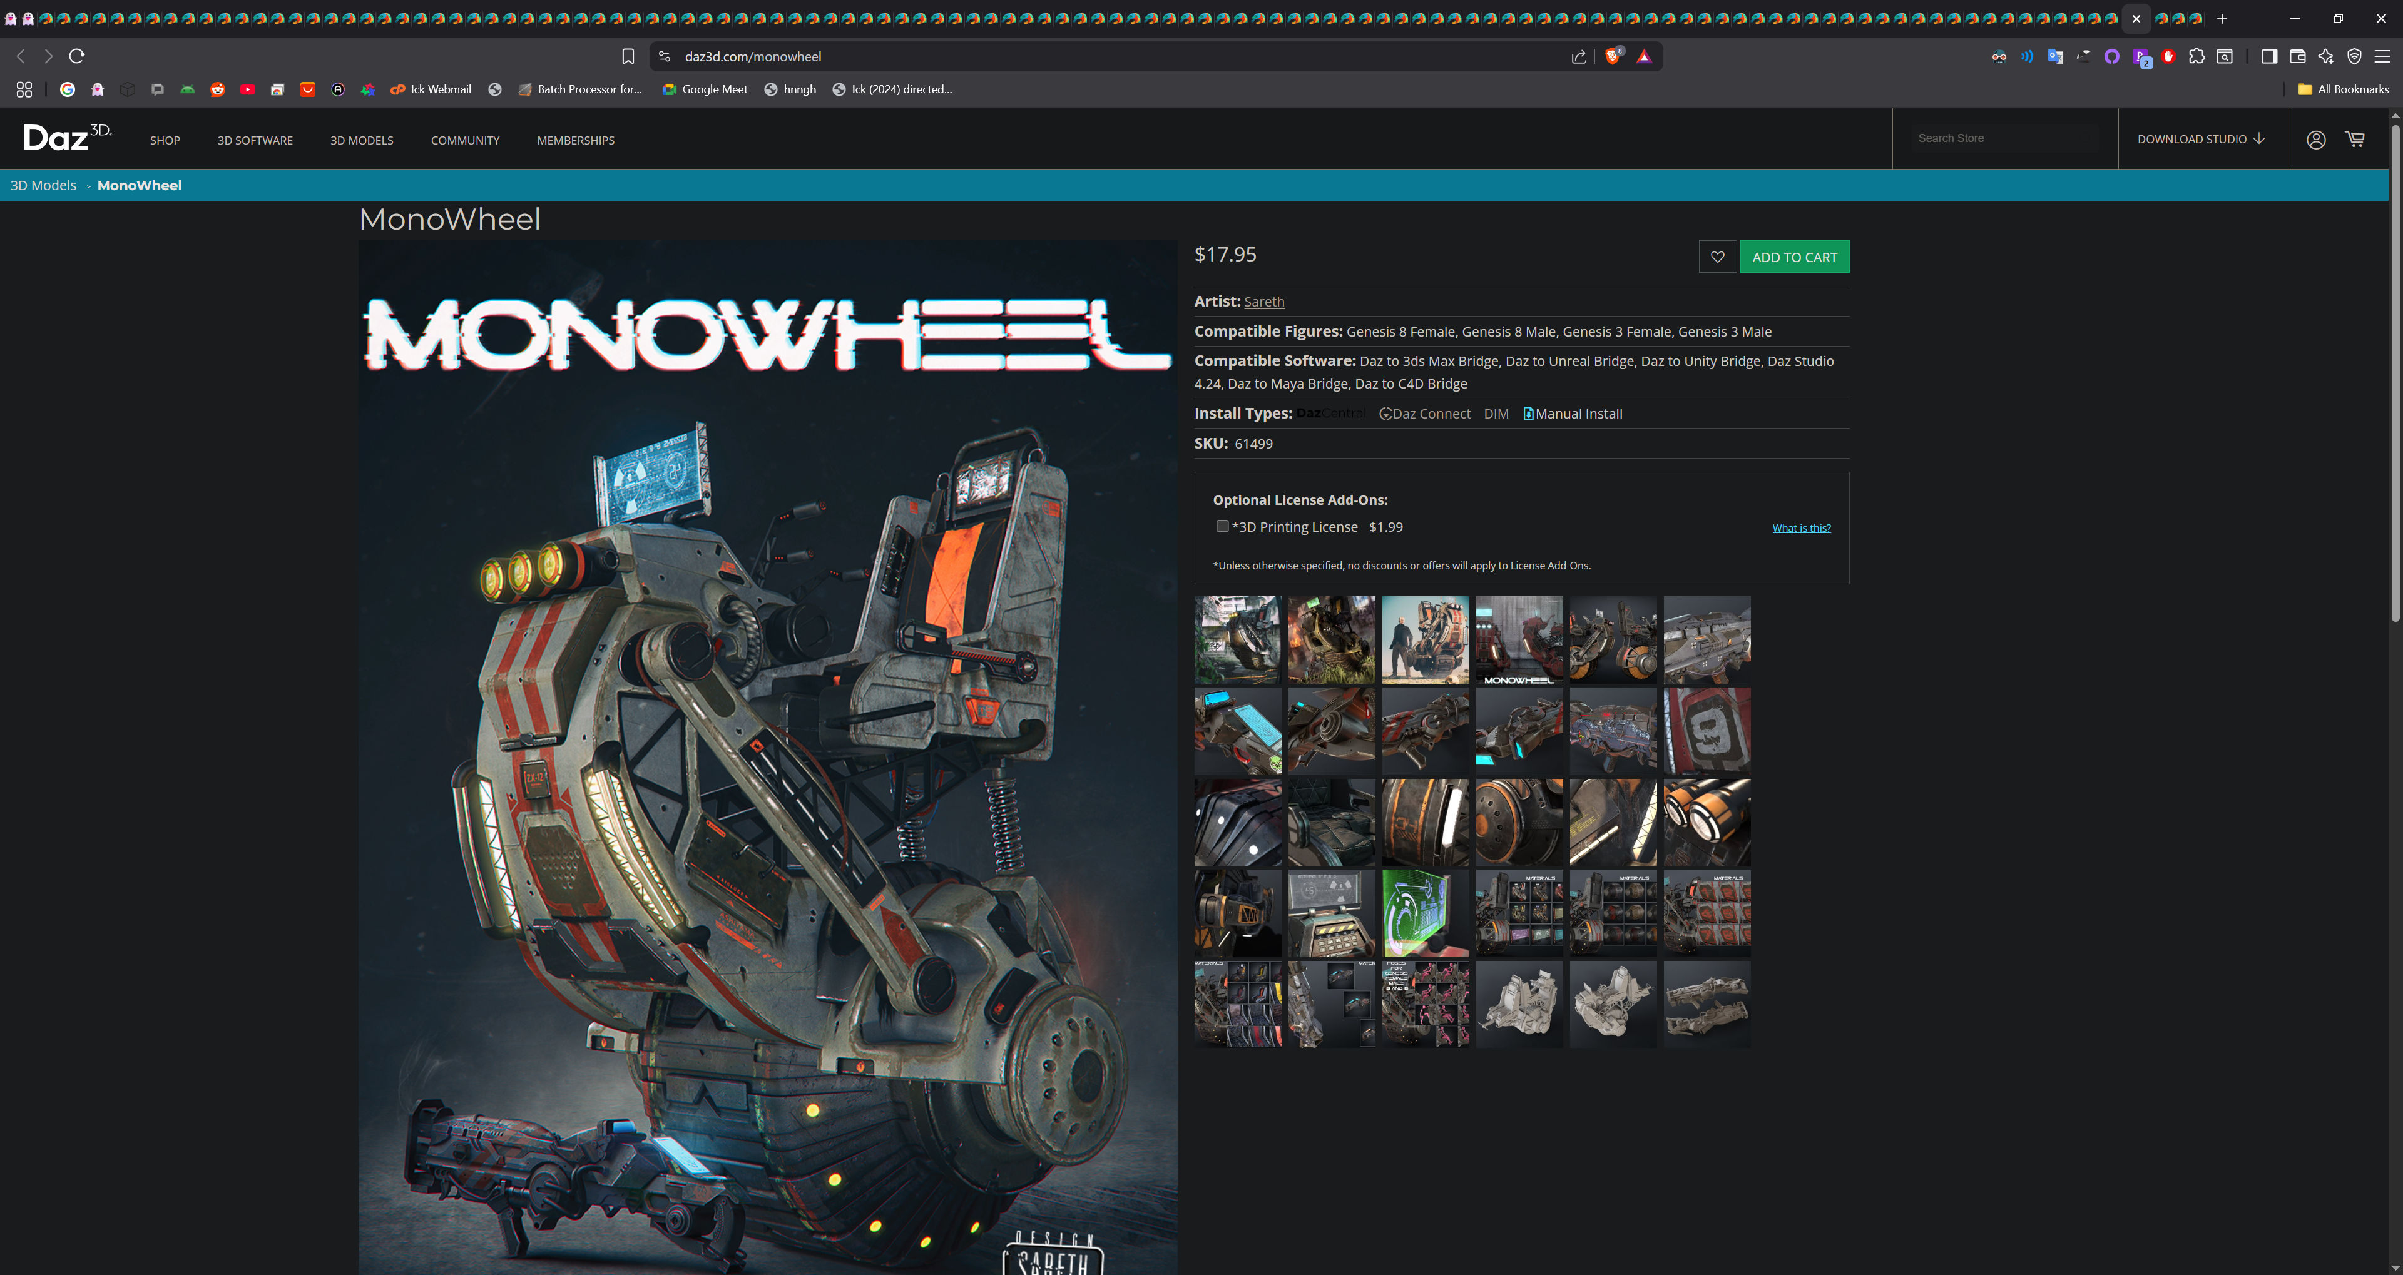
Task: Open the Reddit bookmark icon
Action: pyautogui.click(x=217, y=89)
